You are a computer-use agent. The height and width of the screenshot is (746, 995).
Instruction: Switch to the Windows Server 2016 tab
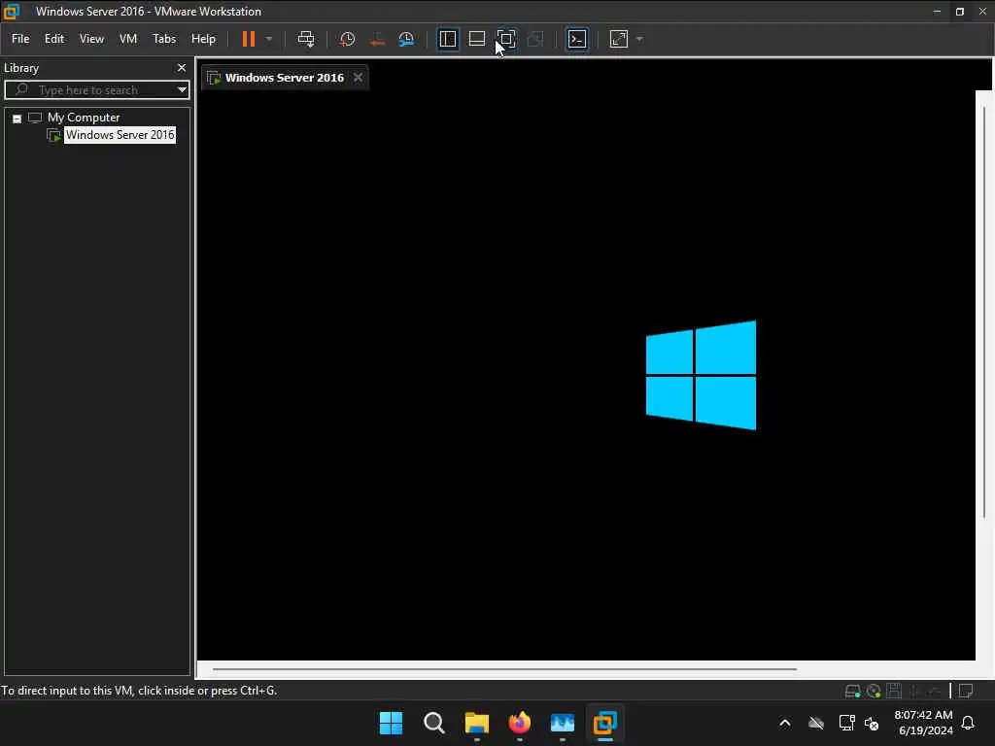pos(285,78)
